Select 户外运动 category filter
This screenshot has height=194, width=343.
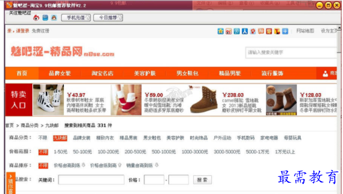[222, 138]
